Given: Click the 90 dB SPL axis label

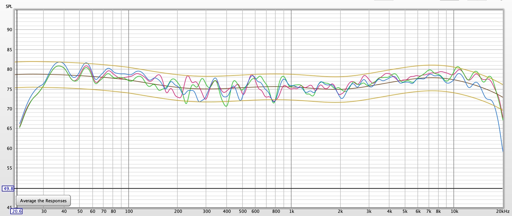Looking at the screenshot, I should (x=10, y=30).
